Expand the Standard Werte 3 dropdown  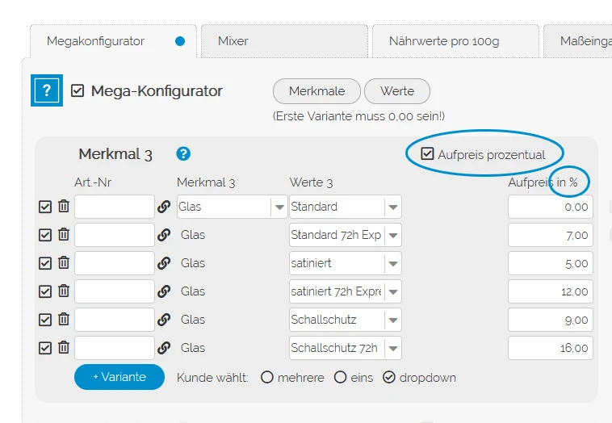(392, 207)
